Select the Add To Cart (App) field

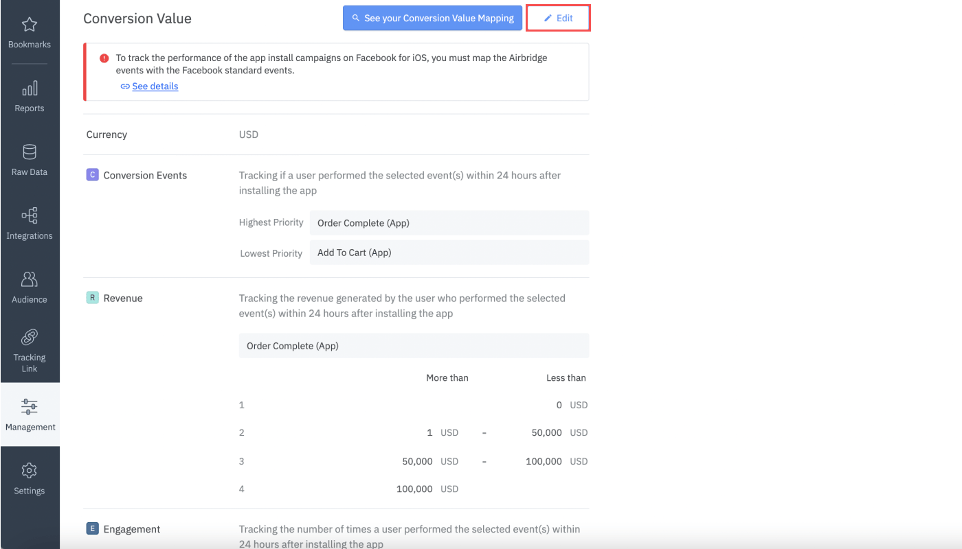[449, 253]
